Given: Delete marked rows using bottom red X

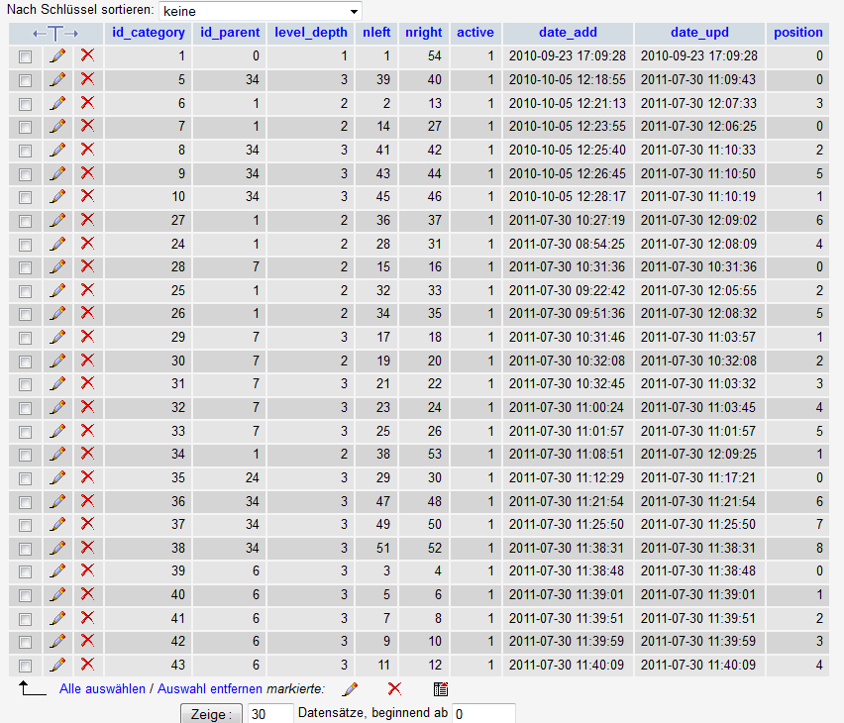Looking at the screenshot, I should tap(394, 688).
